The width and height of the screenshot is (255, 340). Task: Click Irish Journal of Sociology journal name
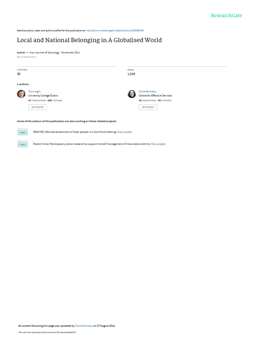(x=44, y=52)
